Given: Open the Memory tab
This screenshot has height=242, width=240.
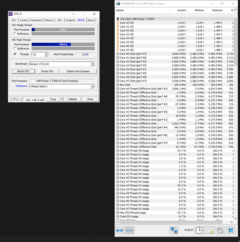Looking at the screenshot, I should pos(49,20).
